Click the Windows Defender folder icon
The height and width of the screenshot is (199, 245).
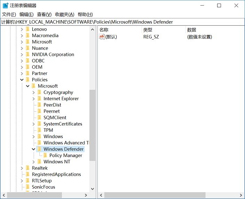tap(39, 149)
